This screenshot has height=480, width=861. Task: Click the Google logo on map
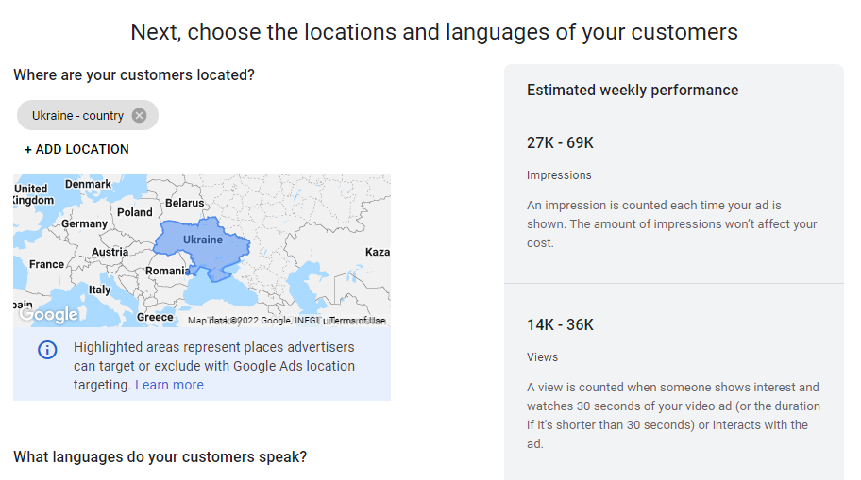tap(48, 315)
